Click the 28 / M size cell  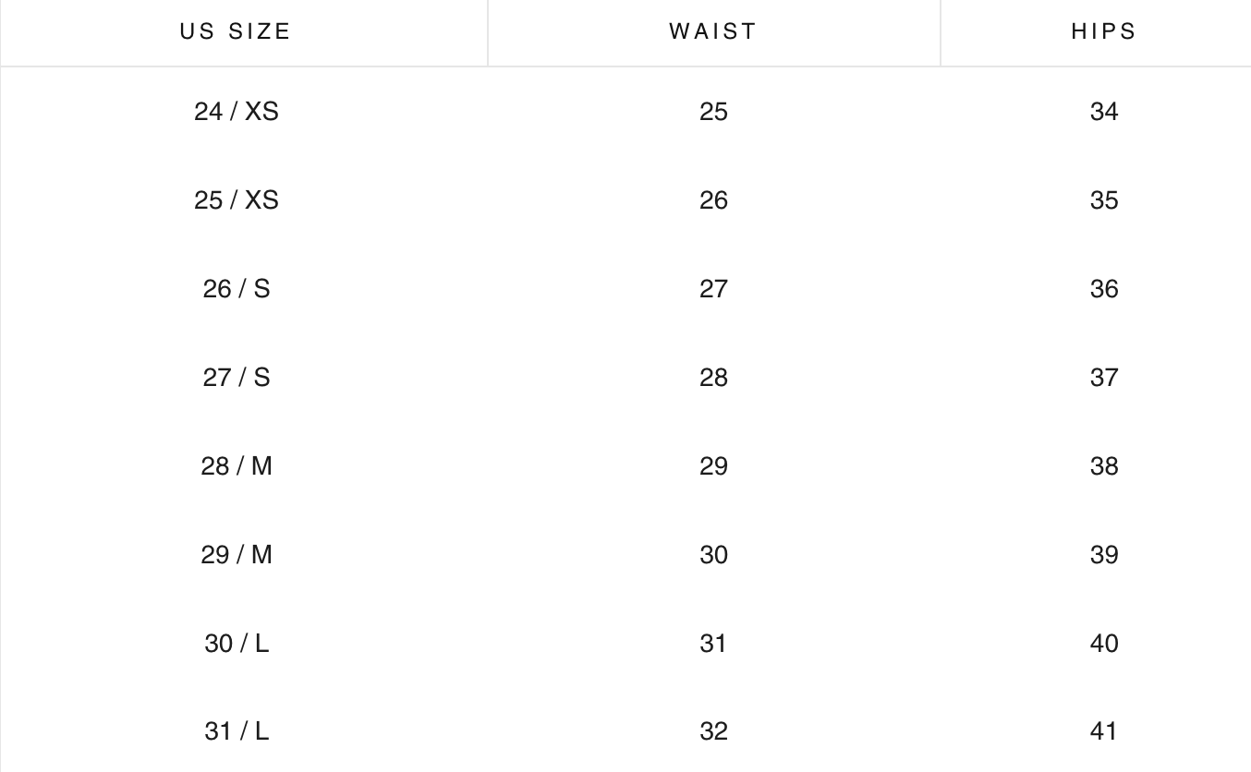pos(236,466)
